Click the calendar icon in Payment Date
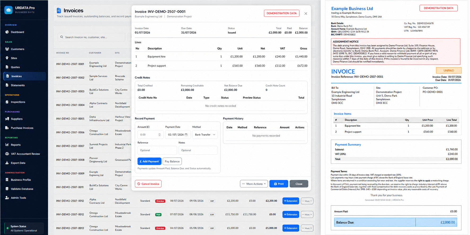The image size is (470, 235). coord(186,135)
